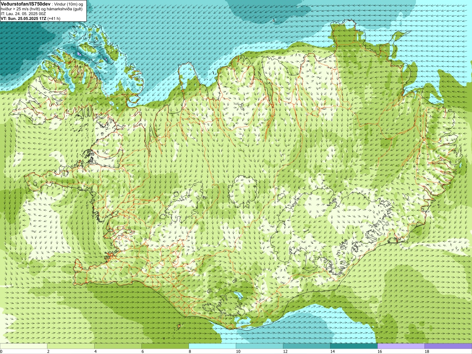Click the 'Vindur (10m) og' label

69,4
